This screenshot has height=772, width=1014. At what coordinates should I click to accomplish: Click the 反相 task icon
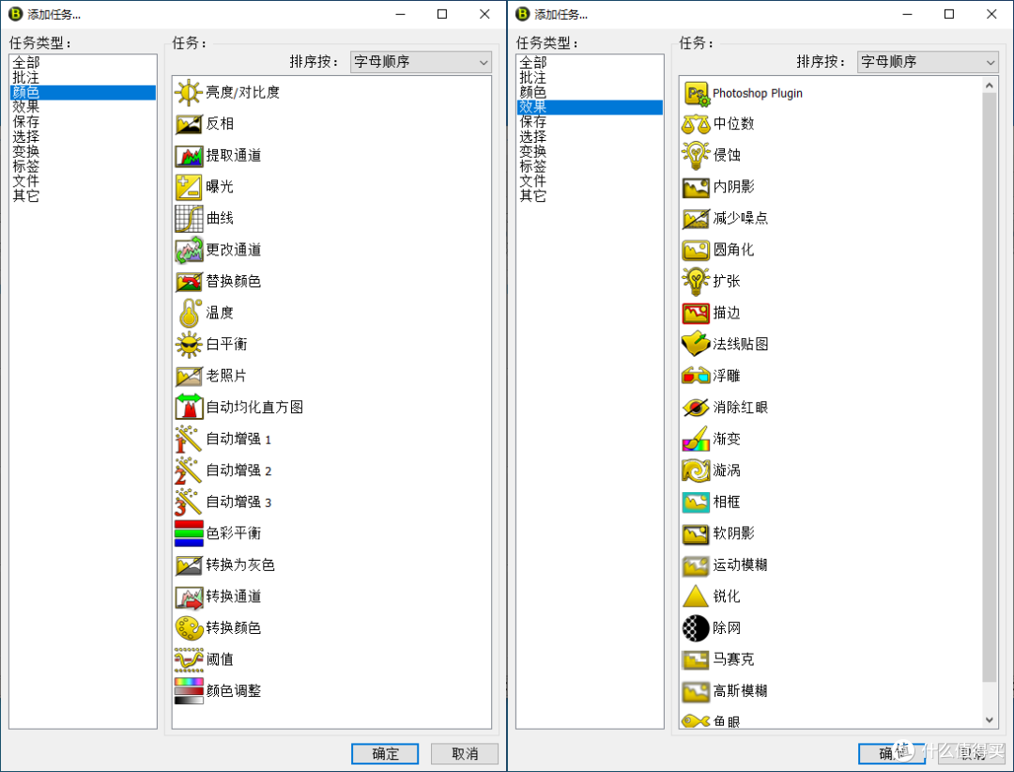pos(188,124)
